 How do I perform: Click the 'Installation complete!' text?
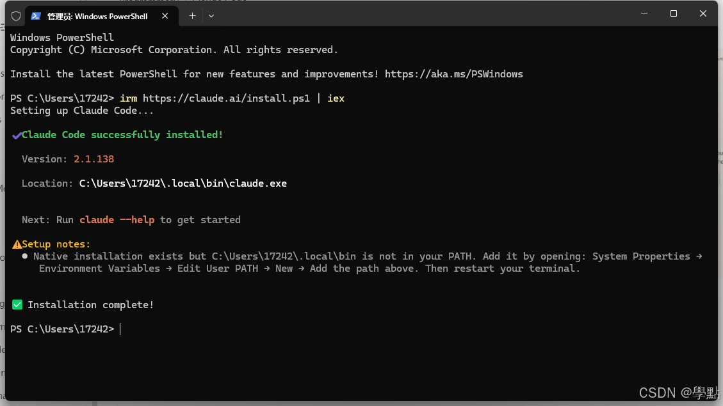tap(90, 305)
